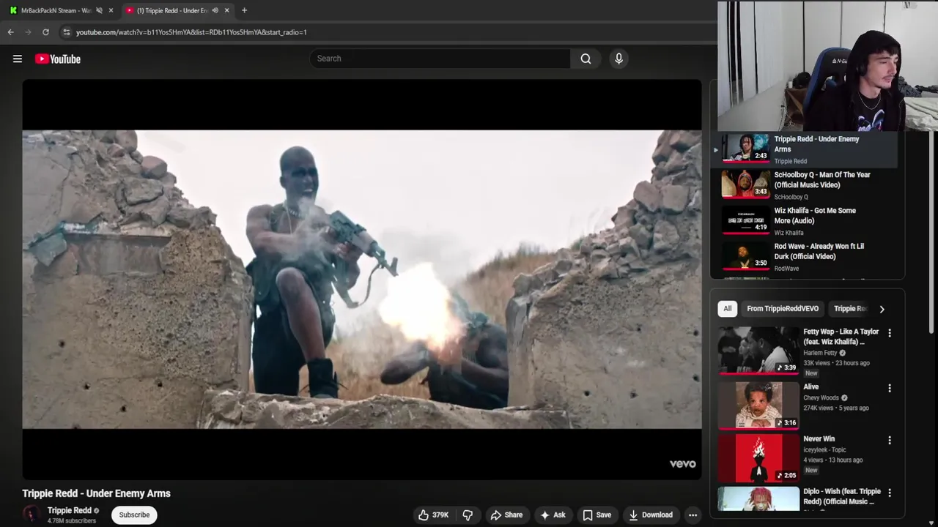Open options menu for Fetty Wap video

click(890, 333)
